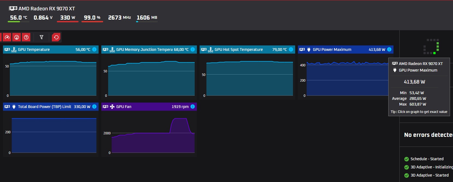Click 'Min 53,42 W' in the tooltip
The image size is (453, 182).
[412, 93]
